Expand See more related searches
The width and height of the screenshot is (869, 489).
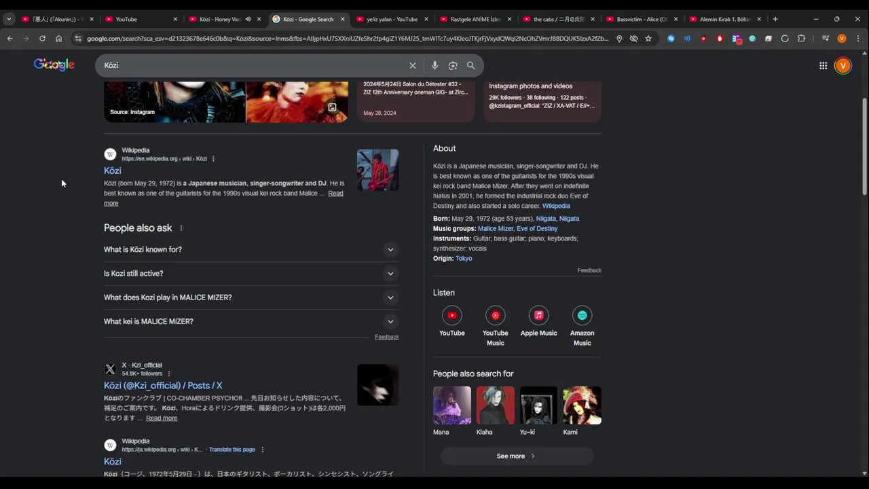point(517,456)
